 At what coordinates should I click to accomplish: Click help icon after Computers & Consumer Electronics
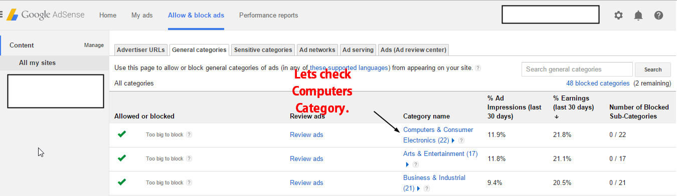coord(461,140)
